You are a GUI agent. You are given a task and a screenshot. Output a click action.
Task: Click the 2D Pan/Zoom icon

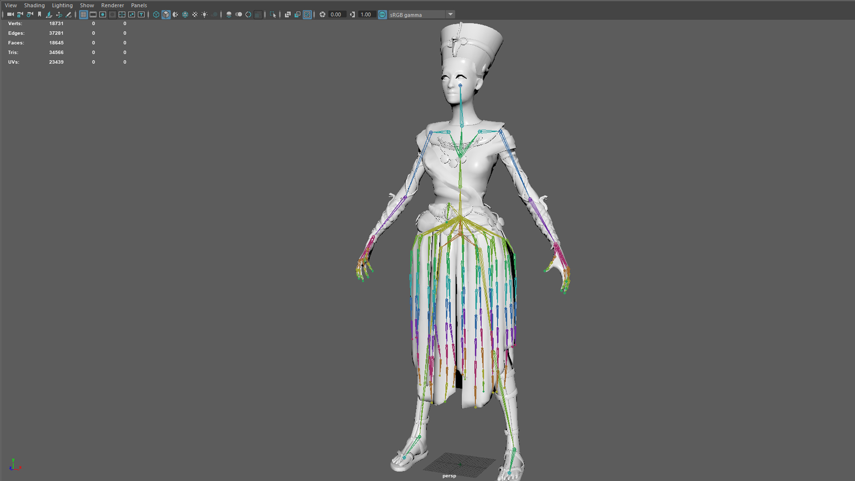(x=59, y=15)
